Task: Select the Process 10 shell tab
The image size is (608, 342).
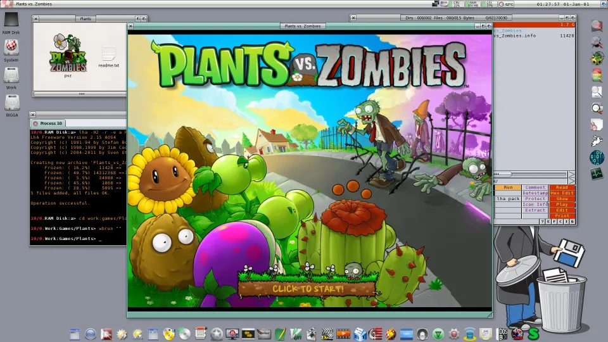Action: pos(48,123)
